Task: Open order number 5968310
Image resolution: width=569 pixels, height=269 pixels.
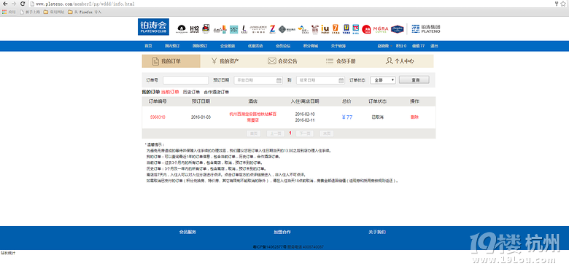Action: point(158,117)
